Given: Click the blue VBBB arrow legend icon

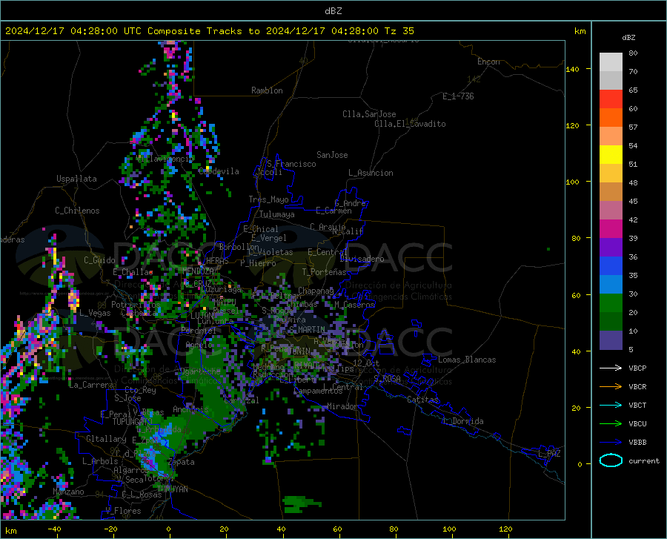Looking at the screenshot, I should click(611, 442).
